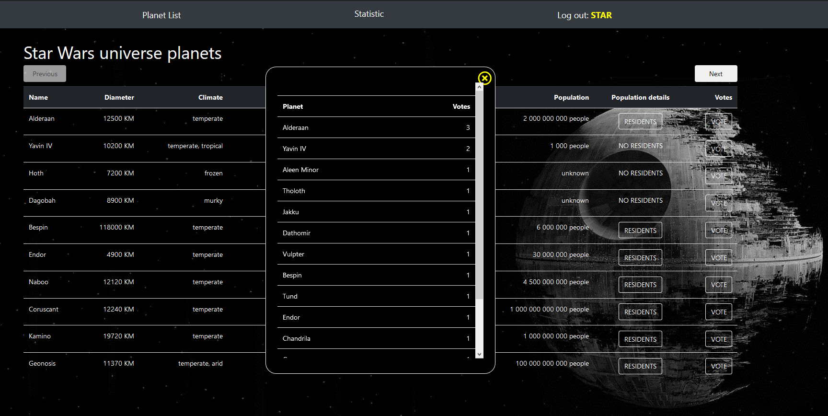Select the 'temperate, tropical' climate cell
The height and width of the screenshot is (416, 828).
tap(195, 146)
